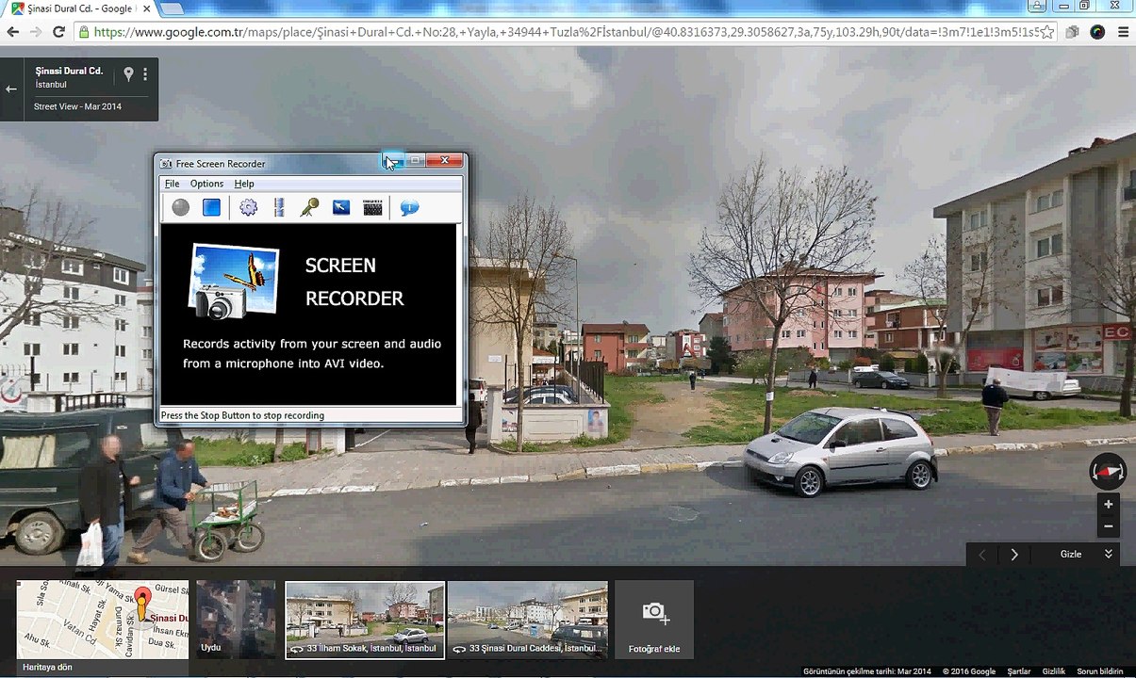
Task: Click the Şinasi Dural Cd. title in Street View card
Action: pyautogui.click(x=69, y=71)
